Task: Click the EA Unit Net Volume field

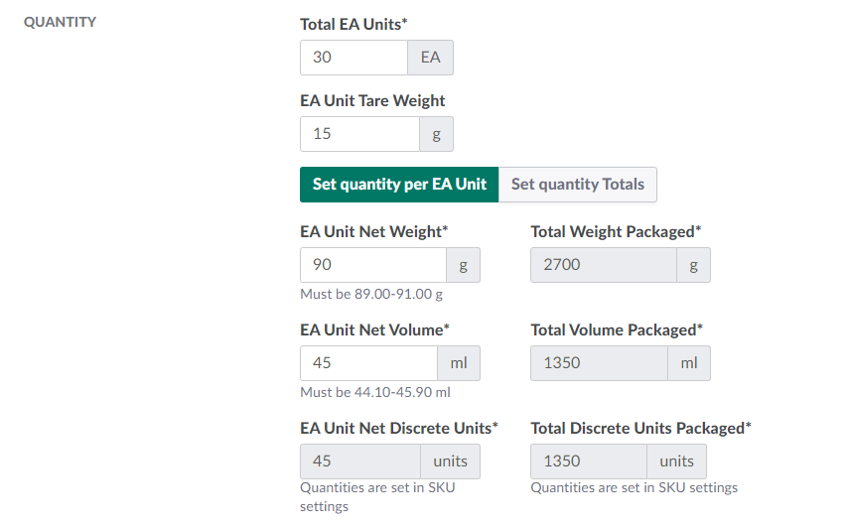Action: 368,363
